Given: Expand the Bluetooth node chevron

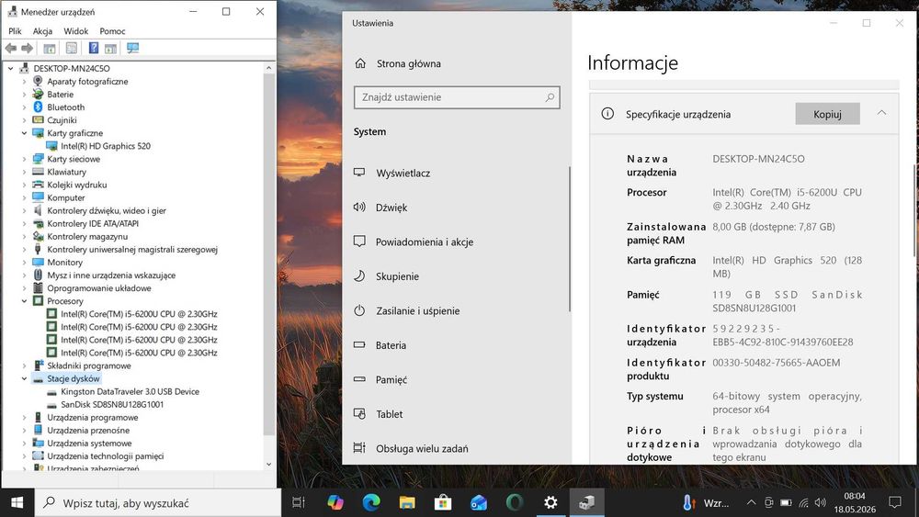Looking at the screenshot, I should coord(24,107).
